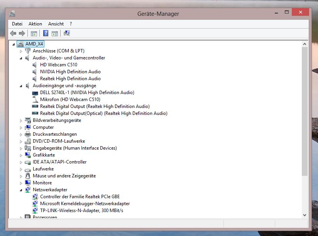Click the network icon beside TP-LINK-Wireless-N-Adapter

point(35,211)
